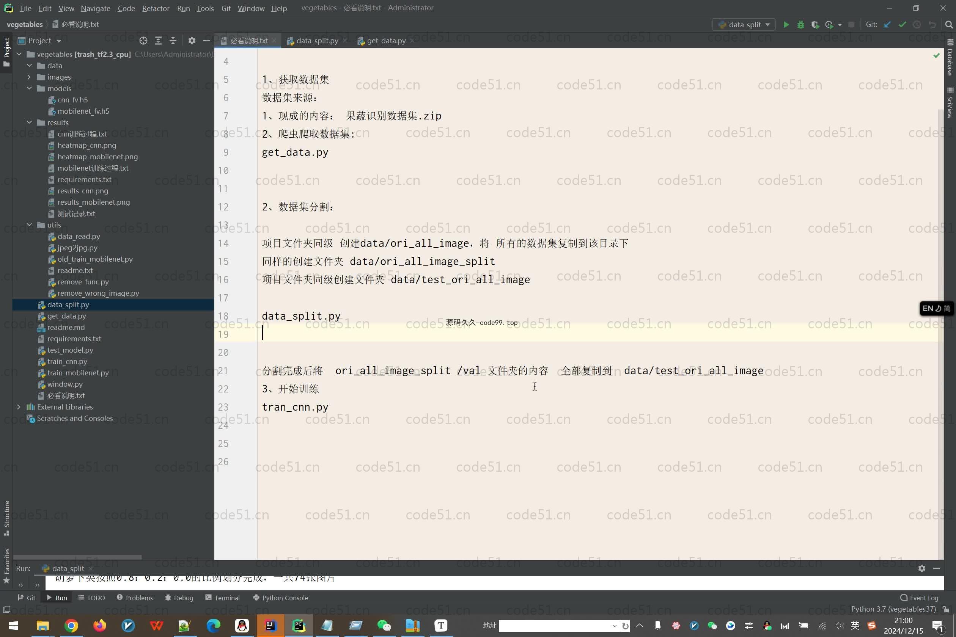Select train_cnn.py in project tree
Viewport: 956px width, 637px height.
point(67,361)
